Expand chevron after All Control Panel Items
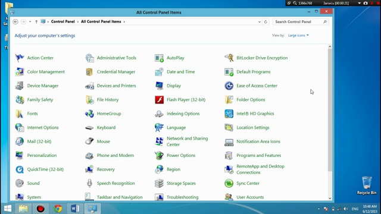Image resolution: width=381 pixels, height=214 pixels. [124, 22]
